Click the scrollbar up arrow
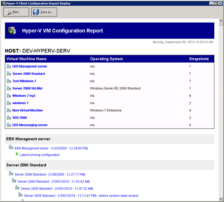224x202 pixels. [x=221, y=21]
